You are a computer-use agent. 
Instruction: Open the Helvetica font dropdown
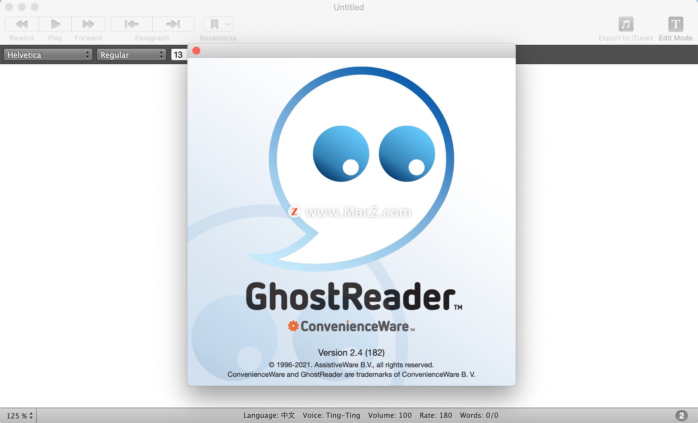[48, 55]
